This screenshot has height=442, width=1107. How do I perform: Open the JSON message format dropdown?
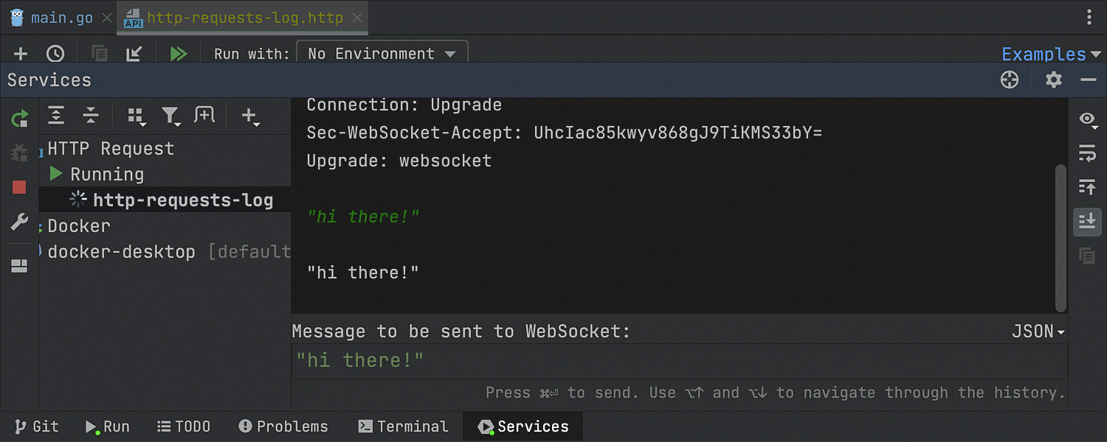[1038, 331]
